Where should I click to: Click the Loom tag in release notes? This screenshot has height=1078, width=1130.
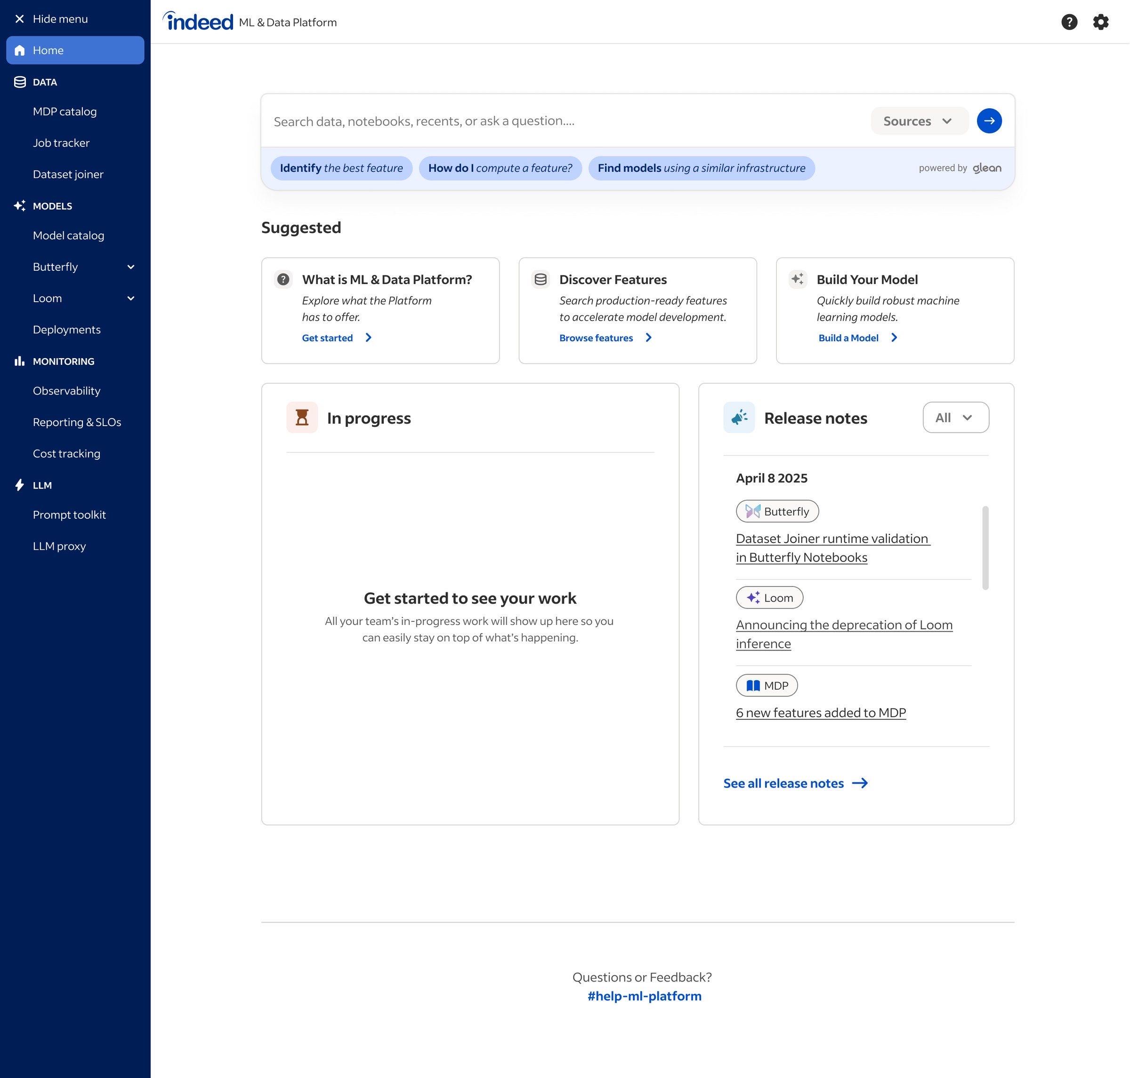(770, 598)
